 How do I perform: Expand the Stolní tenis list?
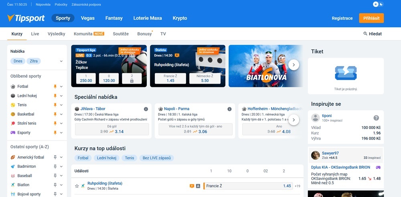[61, 123]
